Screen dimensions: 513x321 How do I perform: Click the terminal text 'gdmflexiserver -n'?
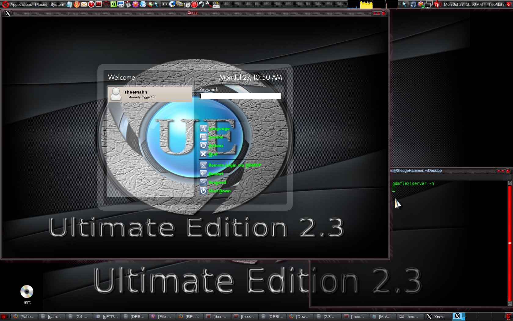point(413,183)
